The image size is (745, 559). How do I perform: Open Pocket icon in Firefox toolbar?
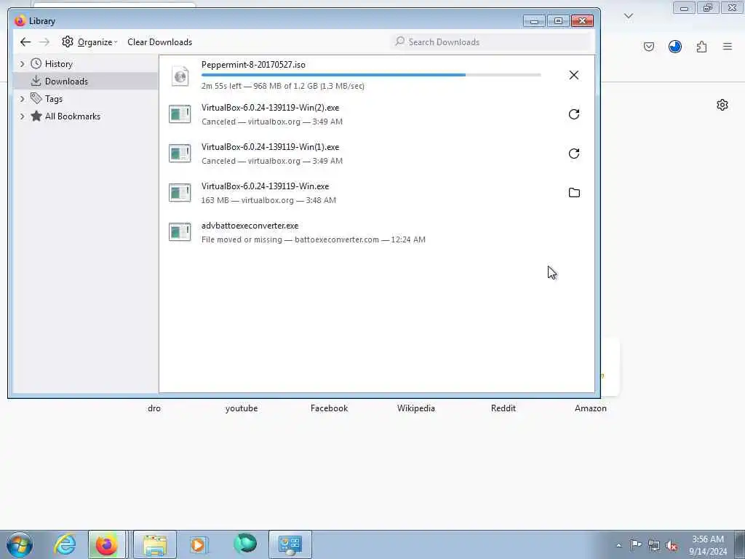point(648,47)
